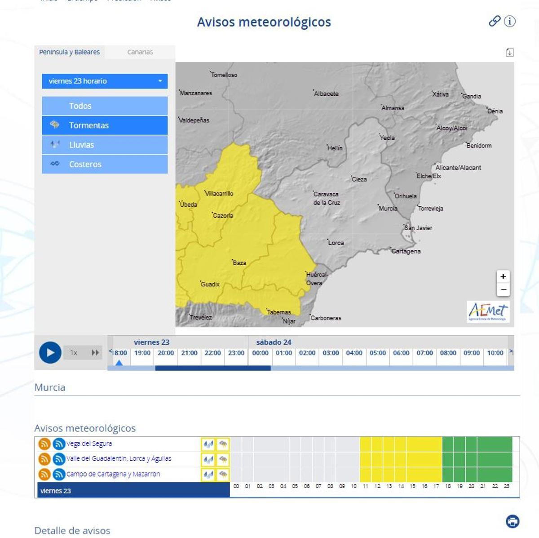Screen dimensions: 539x538
Task: Open blue feed icon for Campo de Cartagena
Action: coord(59,474)
